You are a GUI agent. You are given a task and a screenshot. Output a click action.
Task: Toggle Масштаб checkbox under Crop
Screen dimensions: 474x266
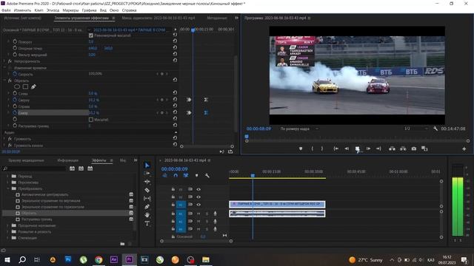90,120
